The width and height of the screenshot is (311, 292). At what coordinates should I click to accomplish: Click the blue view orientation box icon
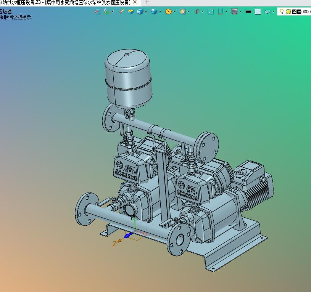click(154, 12)
